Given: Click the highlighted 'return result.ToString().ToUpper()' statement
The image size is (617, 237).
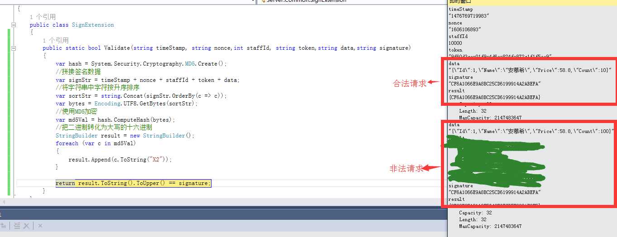Looking at the screenshot, I should pyautogui.click(x=133, y=183).
